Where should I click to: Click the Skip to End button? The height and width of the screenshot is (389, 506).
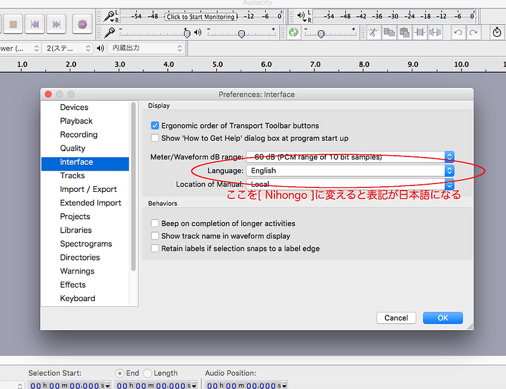56,24
